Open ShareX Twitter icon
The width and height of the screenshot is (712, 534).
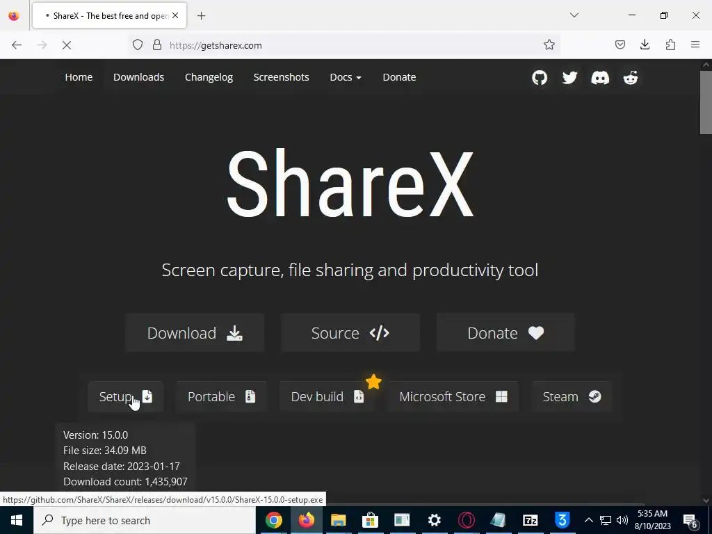click(569, 78)
